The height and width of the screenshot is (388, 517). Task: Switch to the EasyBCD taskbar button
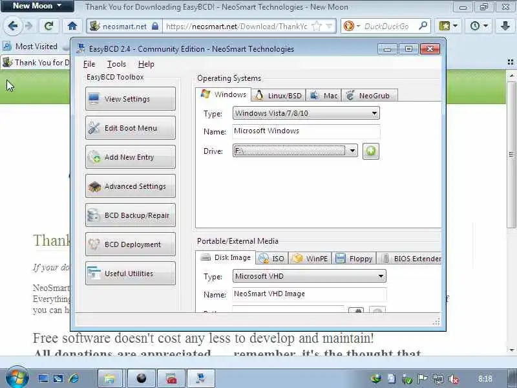[x=201, y=378]
